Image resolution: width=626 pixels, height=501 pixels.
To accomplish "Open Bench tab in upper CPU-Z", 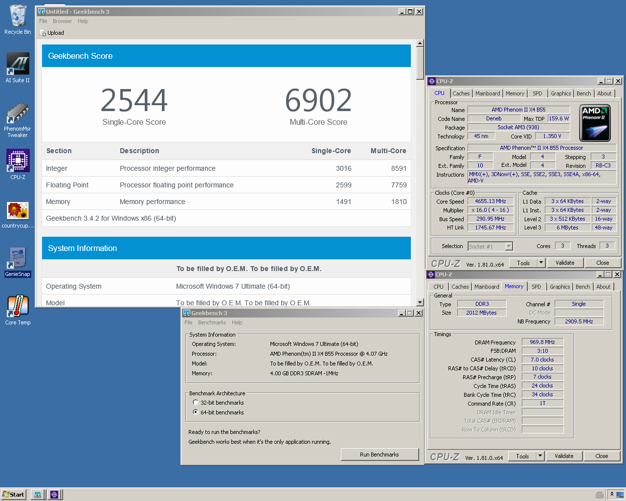I will coord(583,93).
